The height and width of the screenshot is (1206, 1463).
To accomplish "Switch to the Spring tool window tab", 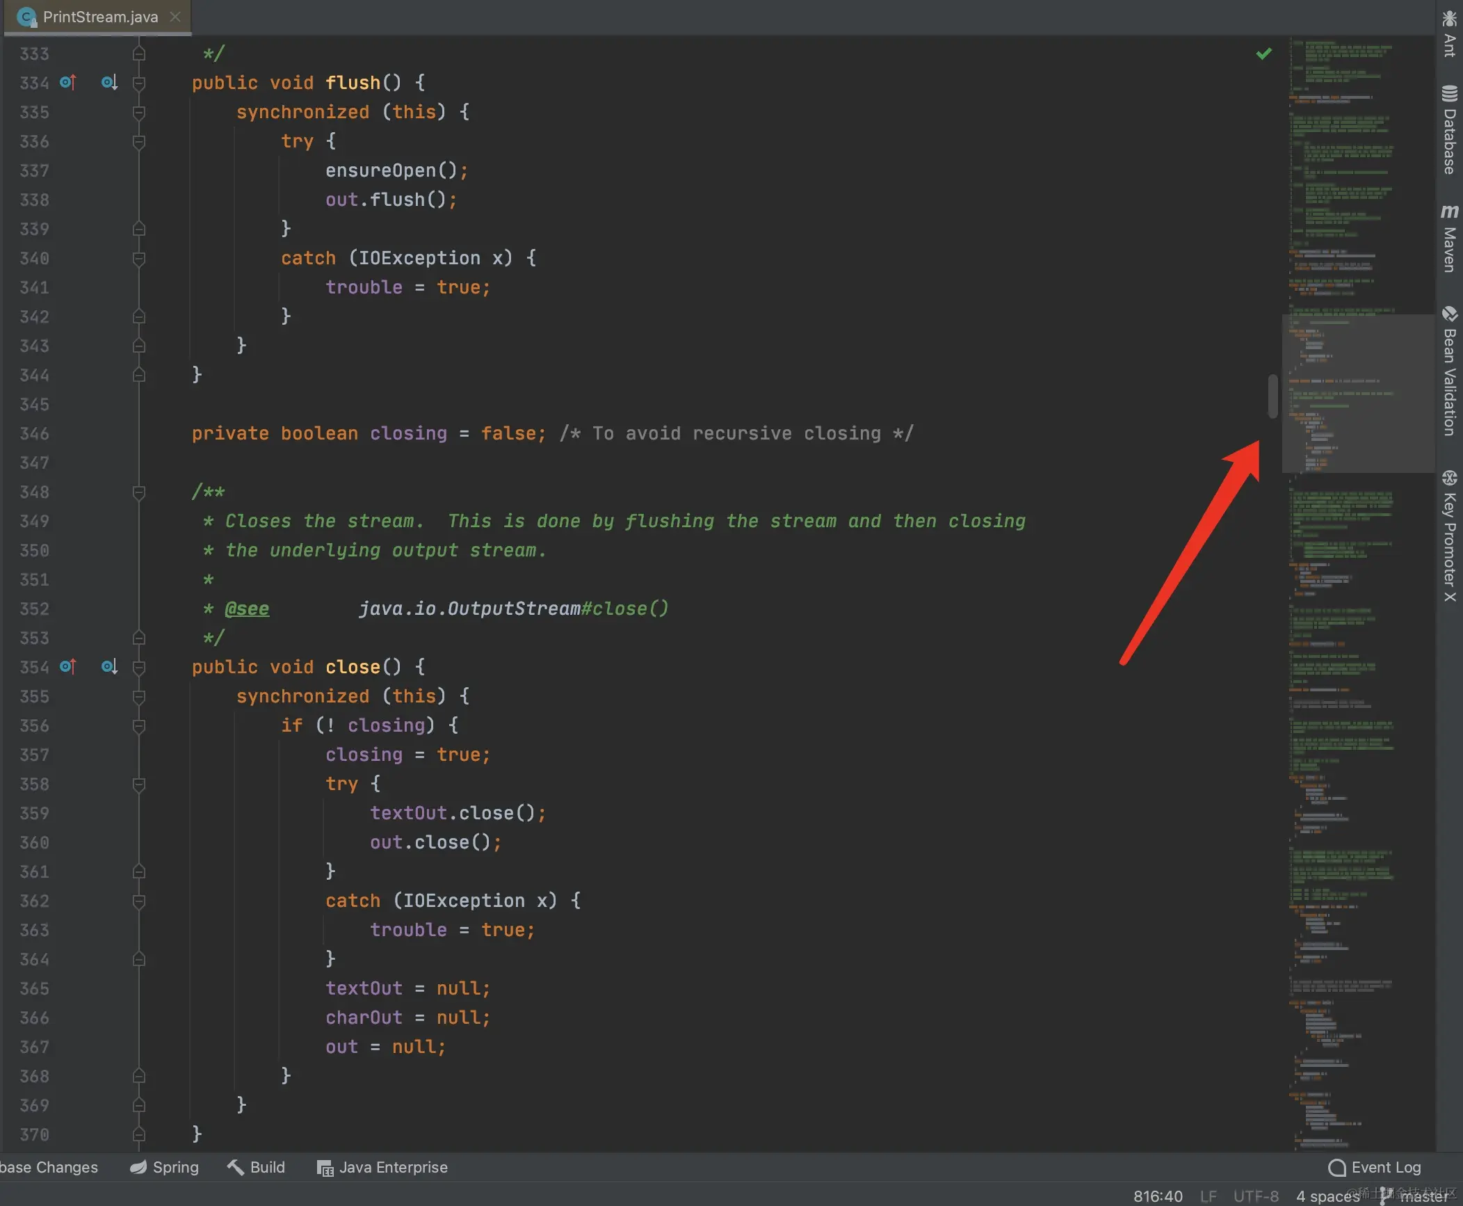I will click(165, 1168).
